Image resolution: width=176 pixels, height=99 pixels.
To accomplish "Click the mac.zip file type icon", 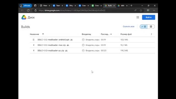I will click(x=34, y=45).
